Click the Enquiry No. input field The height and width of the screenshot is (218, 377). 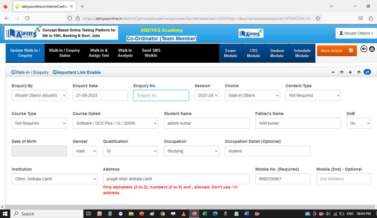tap(161, 95)
